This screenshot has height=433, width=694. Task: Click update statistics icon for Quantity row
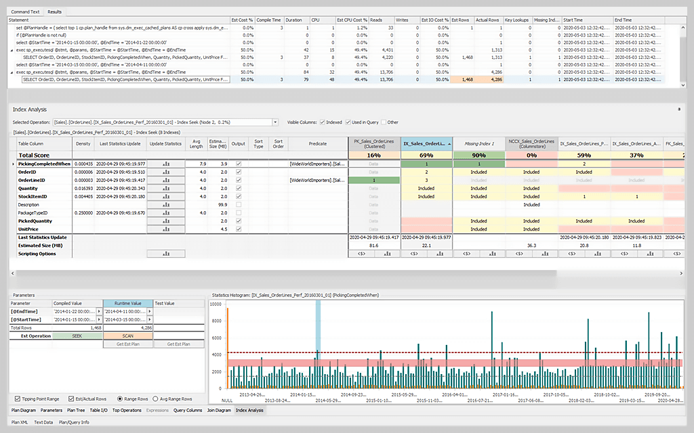166,188
